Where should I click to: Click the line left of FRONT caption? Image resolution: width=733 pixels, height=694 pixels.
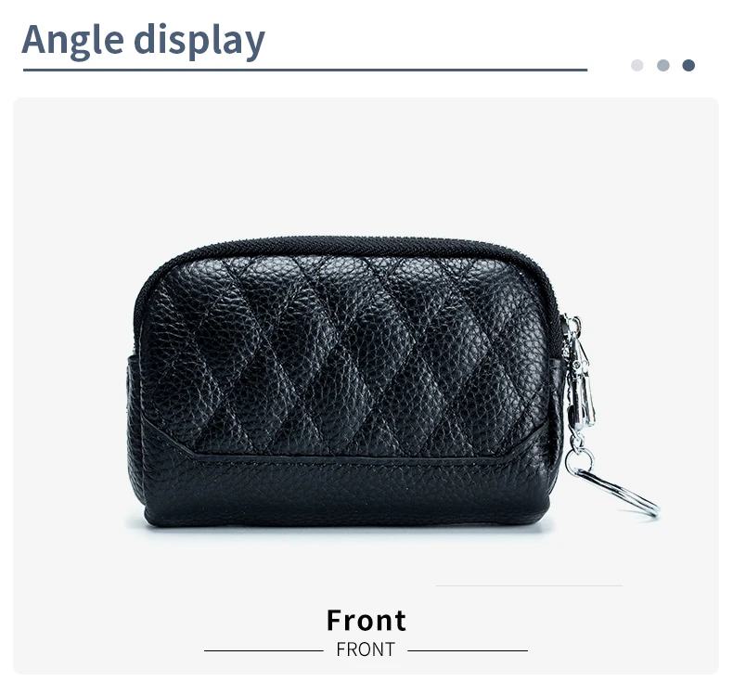pos(264,650)
